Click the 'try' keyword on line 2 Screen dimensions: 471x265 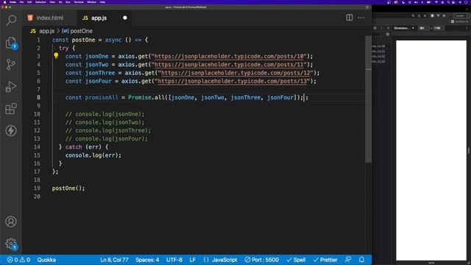[64, 48]
